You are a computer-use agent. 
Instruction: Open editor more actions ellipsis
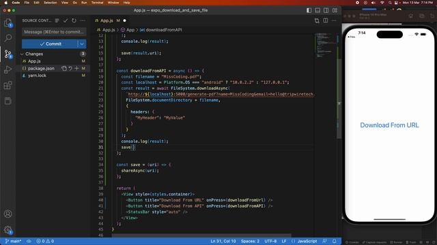coord(334,20)
